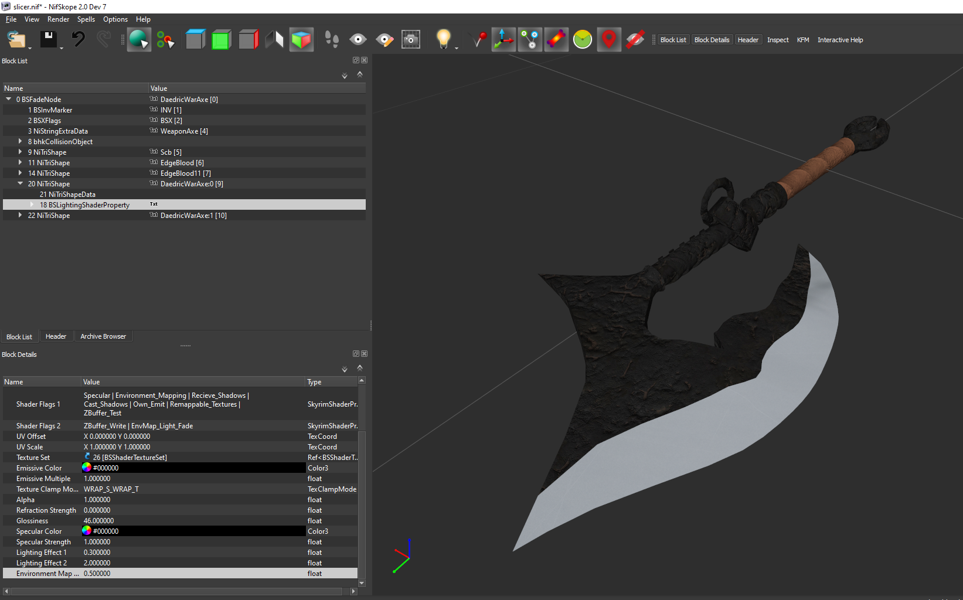
Task: Click the Inspect toolbar button
Action: (778, 40)
